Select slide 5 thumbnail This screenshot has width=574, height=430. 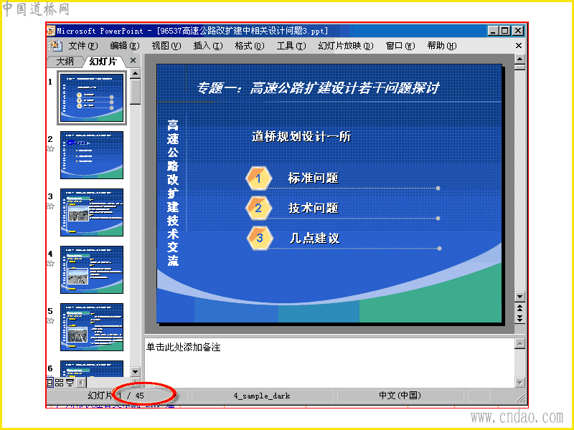[92, 328]
